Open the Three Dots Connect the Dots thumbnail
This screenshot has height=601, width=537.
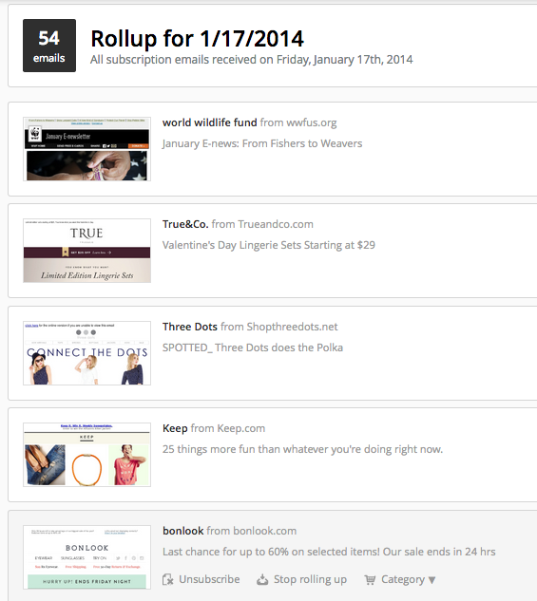pyautogui.click(x=86, y=353)
